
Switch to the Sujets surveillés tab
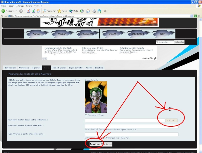[76, 68]
